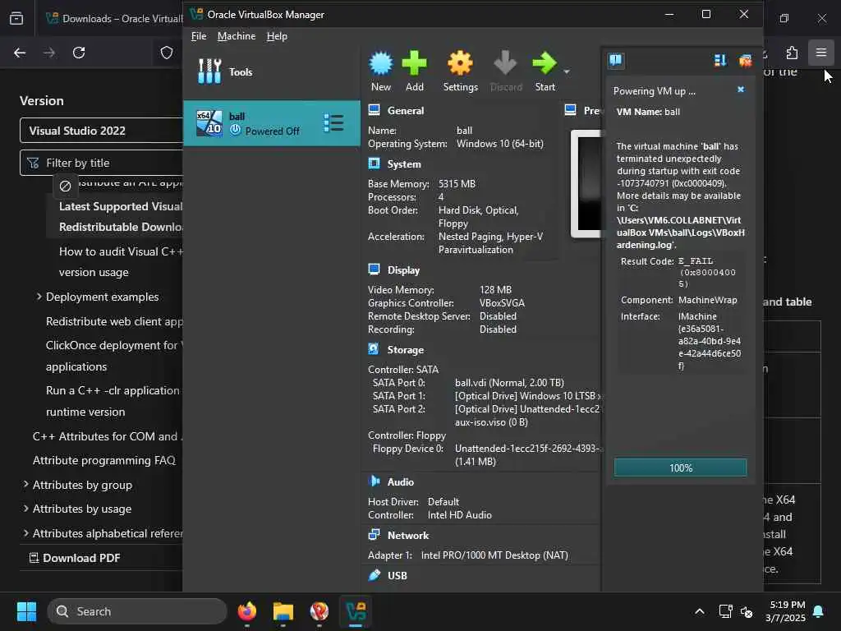Click the taskbar Search box

coord(137,611)
